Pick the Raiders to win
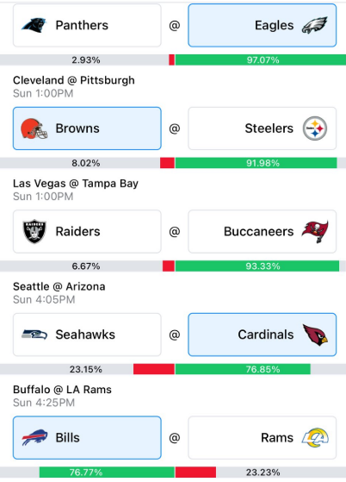The image size is (346, 482). (x=87, y=231)
